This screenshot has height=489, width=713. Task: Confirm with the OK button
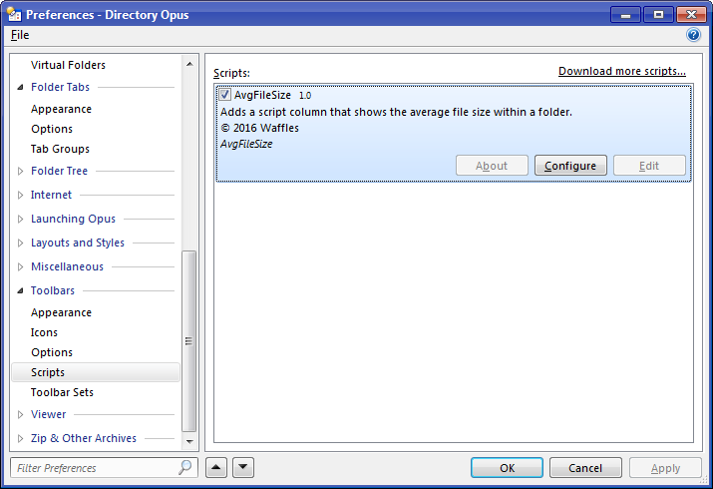[507, 468]
